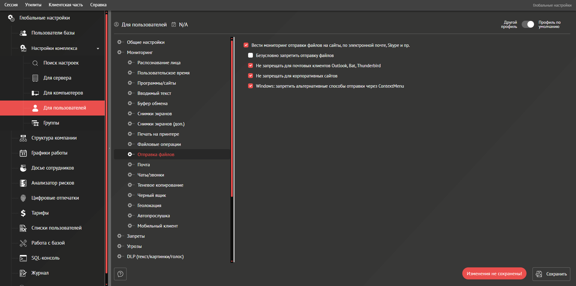Click the settings tree vertical scrollbar
Image resolution: width=576 pixels, height=286 pixels.
[232, 120]
